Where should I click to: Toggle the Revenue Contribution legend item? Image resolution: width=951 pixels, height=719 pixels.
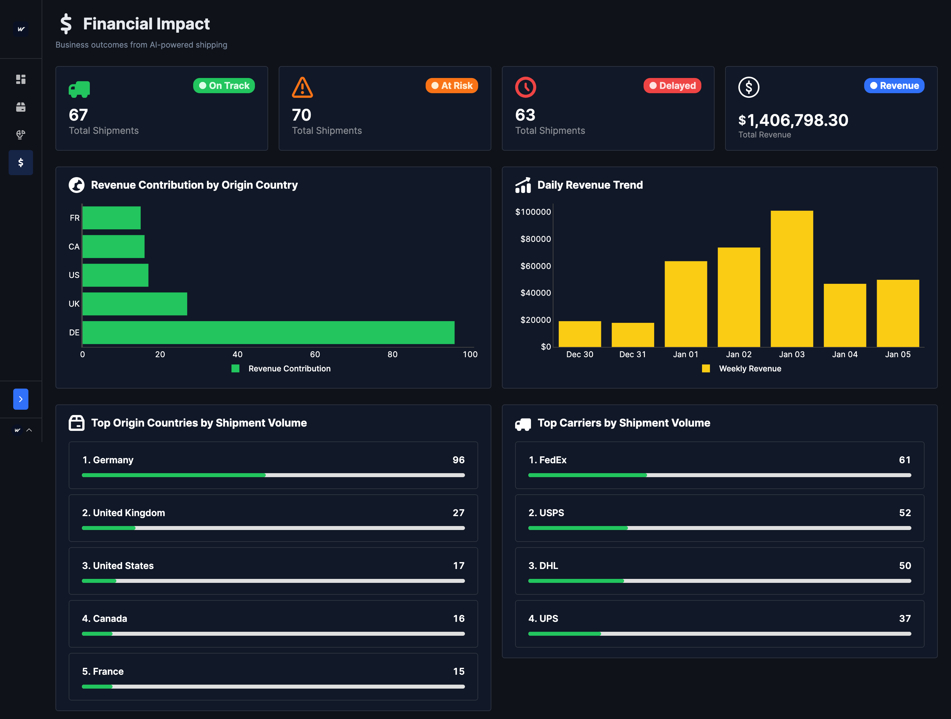coord(281,368)
